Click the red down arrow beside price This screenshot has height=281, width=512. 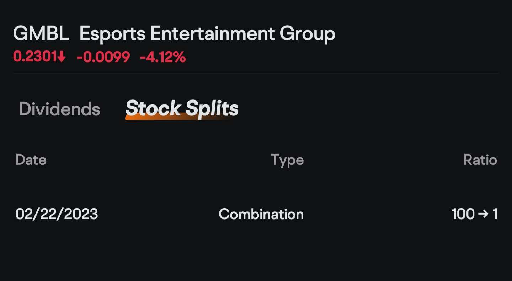pyautogui.click(x=62, y=57)
